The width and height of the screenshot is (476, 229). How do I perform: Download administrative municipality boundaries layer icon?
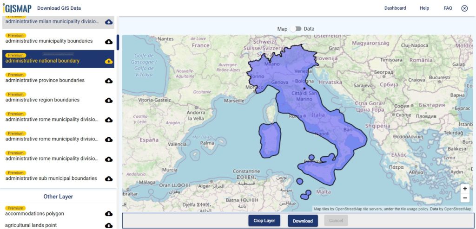click(x=109, y=42)
